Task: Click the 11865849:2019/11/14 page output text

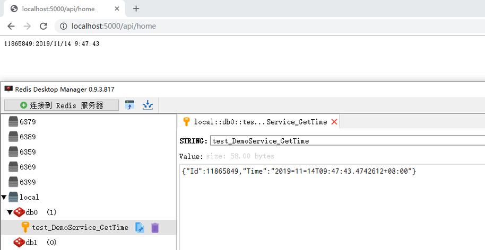Action: click(x=51, y=44)
